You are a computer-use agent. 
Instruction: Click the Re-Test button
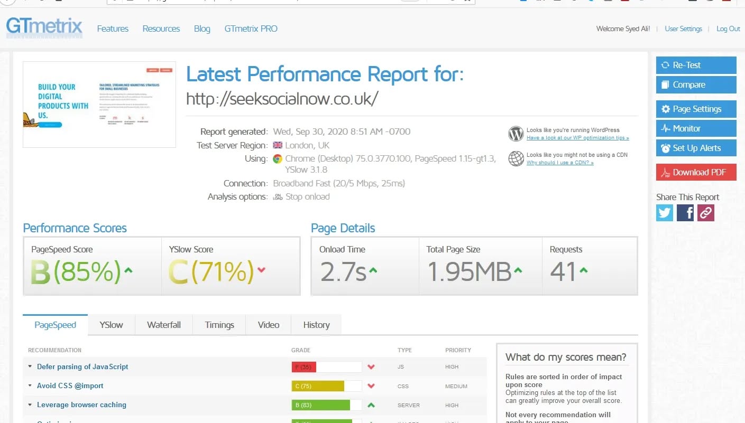click(x=696, y=65)
